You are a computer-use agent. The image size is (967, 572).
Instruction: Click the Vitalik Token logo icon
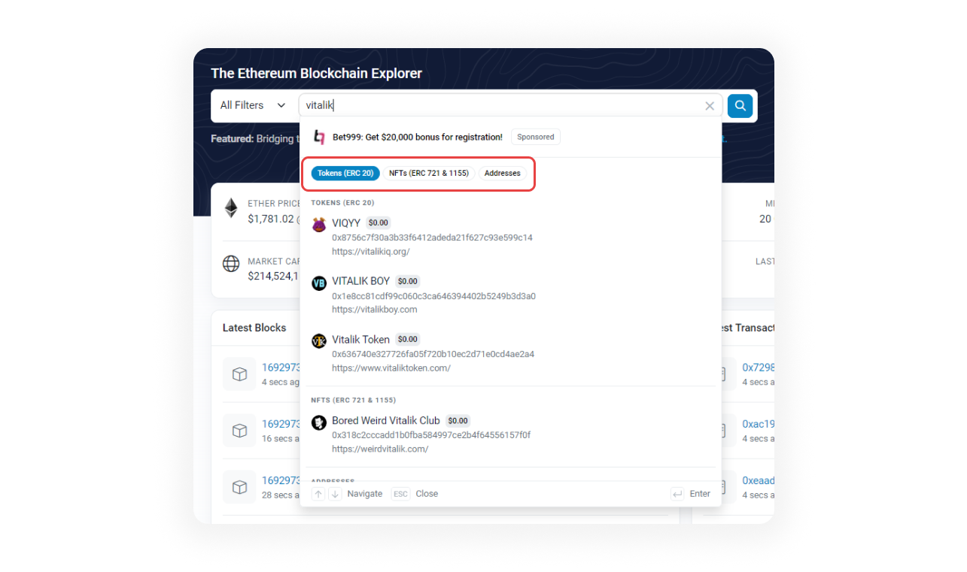click(319, 340)
